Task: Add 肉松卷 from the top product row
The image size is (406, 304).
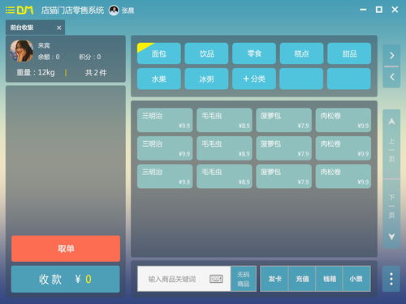Action: point(343,120)
